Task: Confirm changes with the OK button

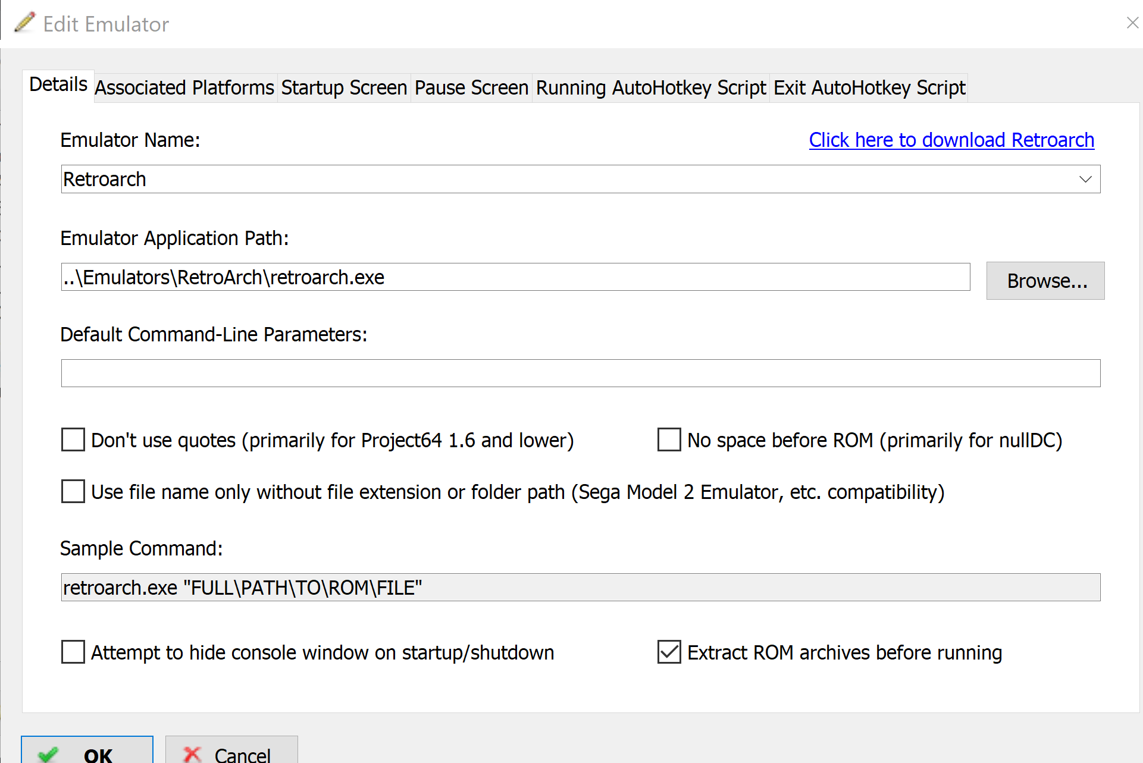Action: click(87, 751)
